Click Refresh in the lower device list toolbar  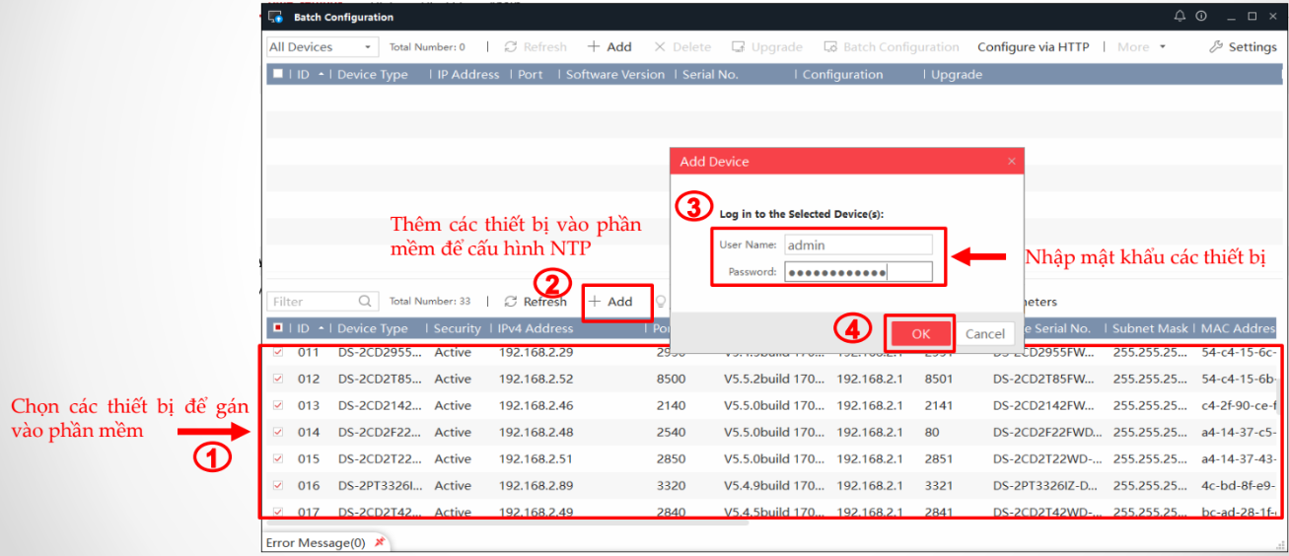point(536,302)
